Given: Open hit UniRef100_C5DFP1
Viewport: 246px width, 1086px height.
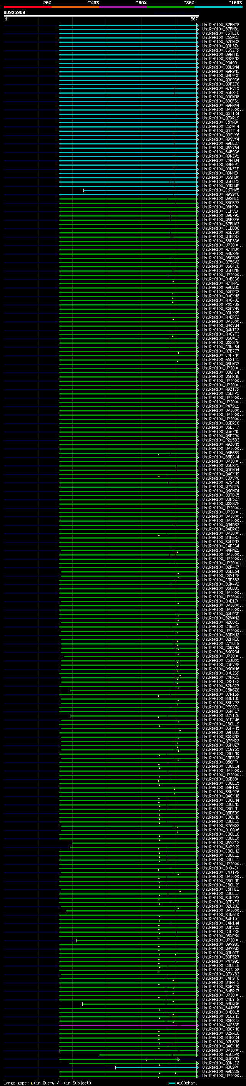Looking at the screenshot, I should click(x=220, y=393).
